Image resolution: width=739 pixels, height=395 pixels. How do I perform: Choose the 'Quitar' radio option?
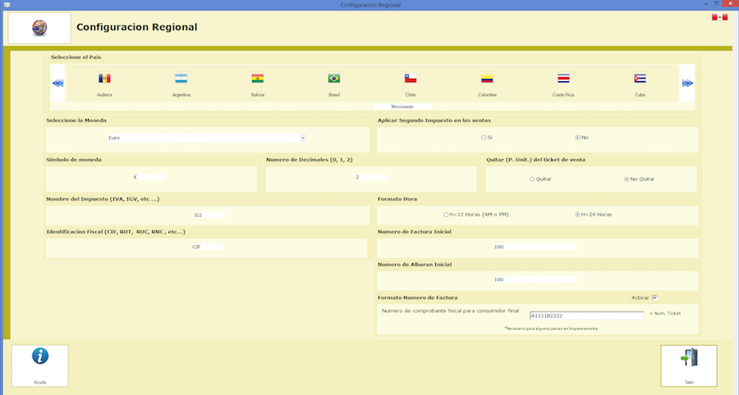point(533,179)
